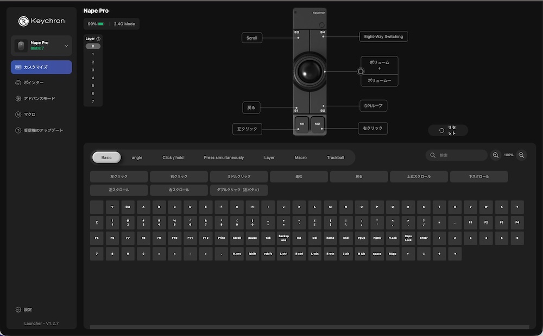Select Layer 2 in the layer list
The image size is (543, 336).
click(92, 62)
